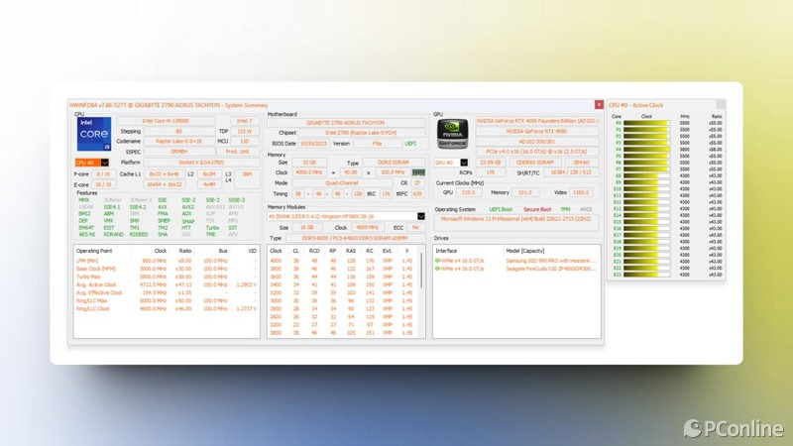The image size is (793, 446).
Task: Click the Samsung SSD green status icon
Action: click(438, 261)
